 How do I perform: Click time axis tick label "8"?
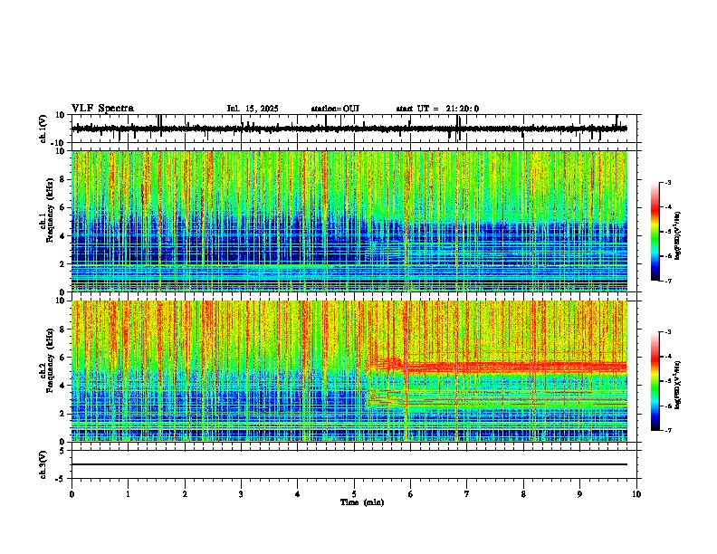coord(523,494)
